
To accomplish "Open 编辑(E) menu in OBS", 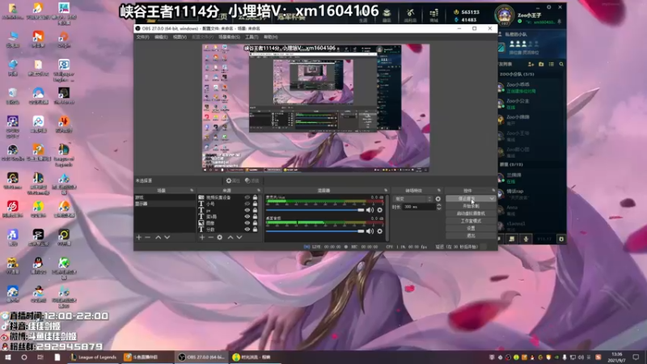I will (x=161, y=37).
